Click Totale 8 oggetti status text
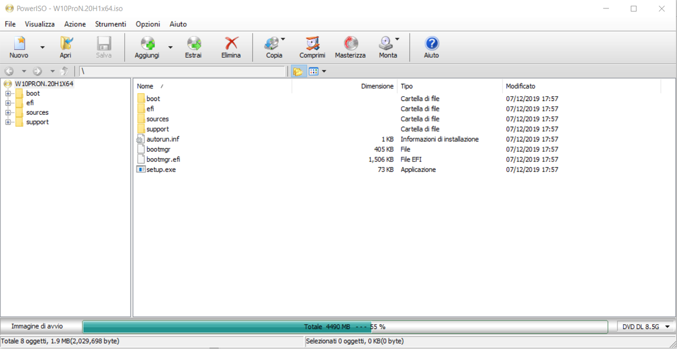 [x=60, y=342]
